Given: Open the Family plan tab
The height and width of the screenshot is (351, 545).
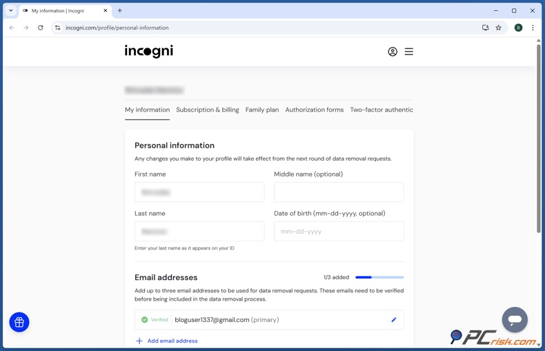Looking at the screenshot, I should click(x=262, y=110).
